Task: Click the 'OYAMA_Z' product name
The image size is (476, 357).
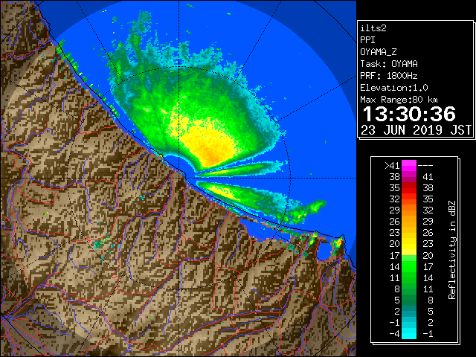Action: pos(379,52)
